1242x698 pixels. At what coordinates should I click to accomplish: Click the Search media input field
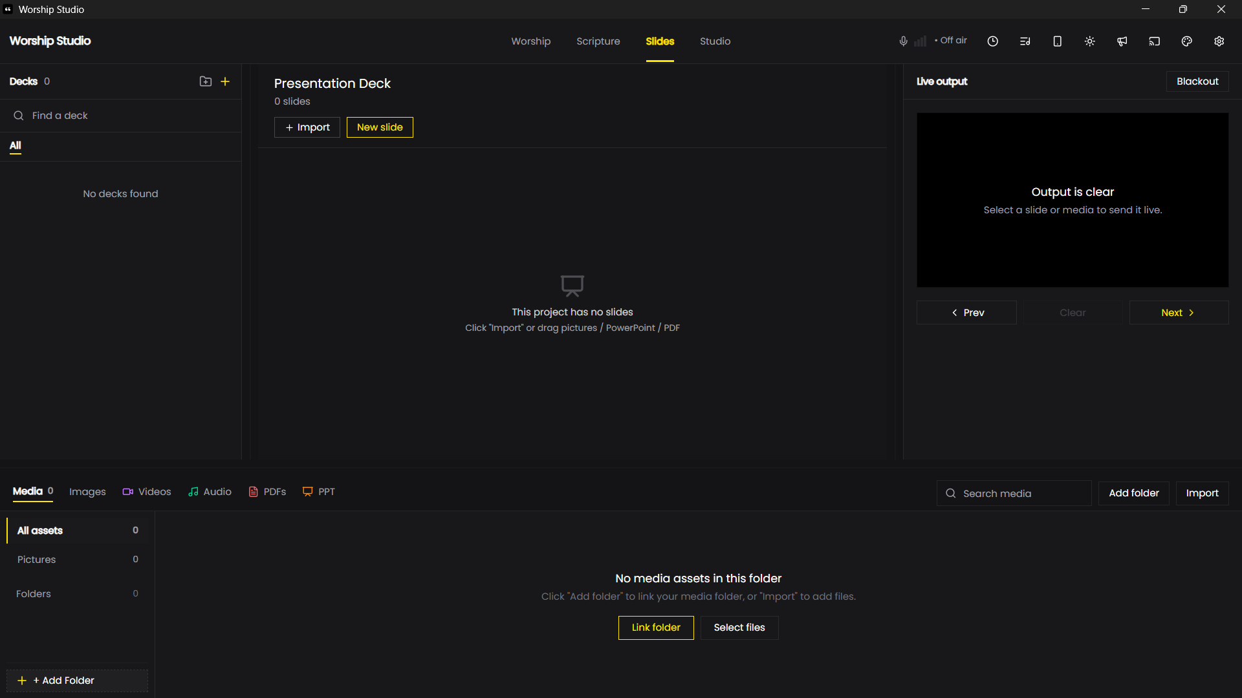[x=1014, y=493]
